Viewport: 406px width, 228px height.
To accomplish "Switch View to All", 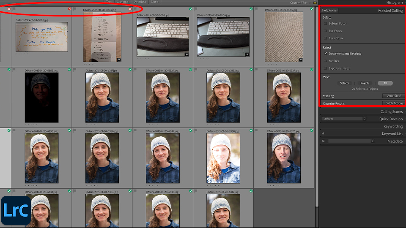I will [x=385, y=83].
